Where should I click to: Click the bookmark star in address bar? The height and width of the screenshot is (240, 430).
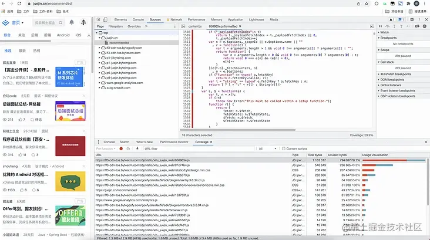[x=367, y=4]
